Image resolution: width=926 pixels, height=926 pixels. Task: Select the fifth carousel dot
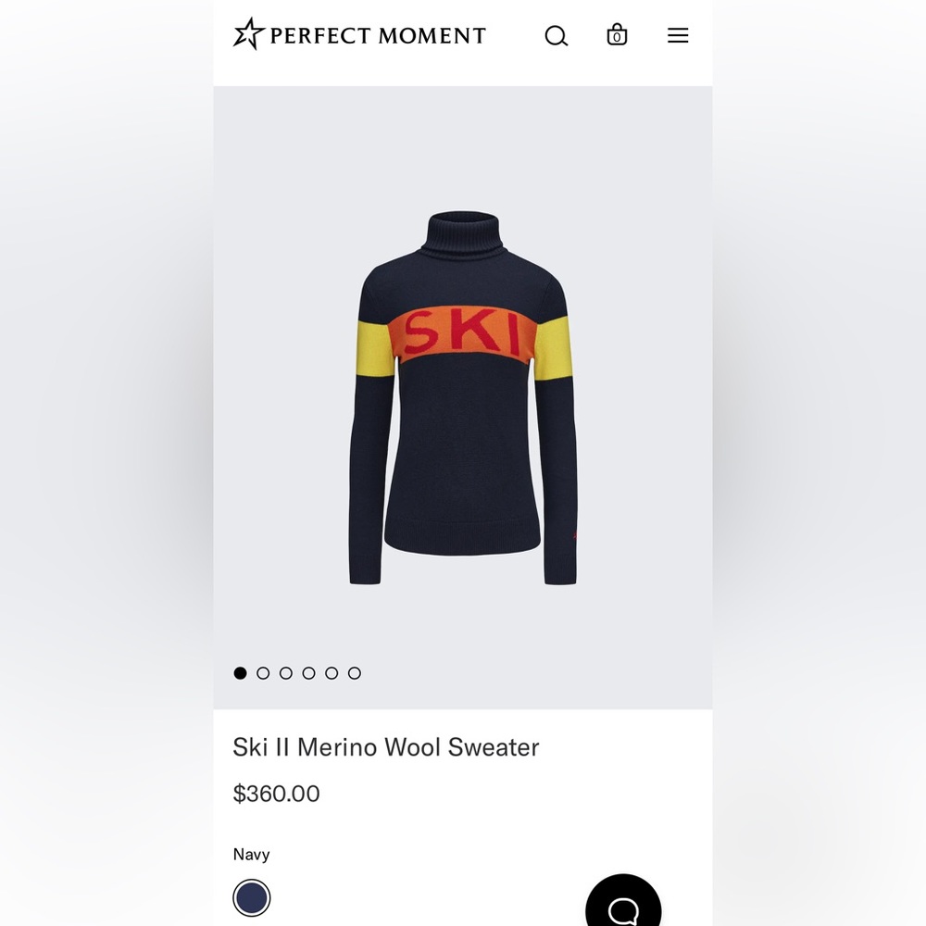pyautogui.click(x=332, y=673)
